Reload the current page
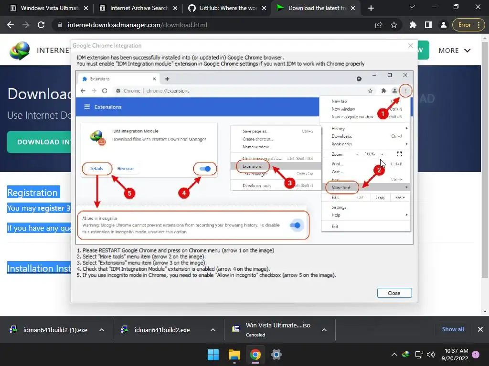Viewport: 489px width, 366px height. tap(41, 25)
